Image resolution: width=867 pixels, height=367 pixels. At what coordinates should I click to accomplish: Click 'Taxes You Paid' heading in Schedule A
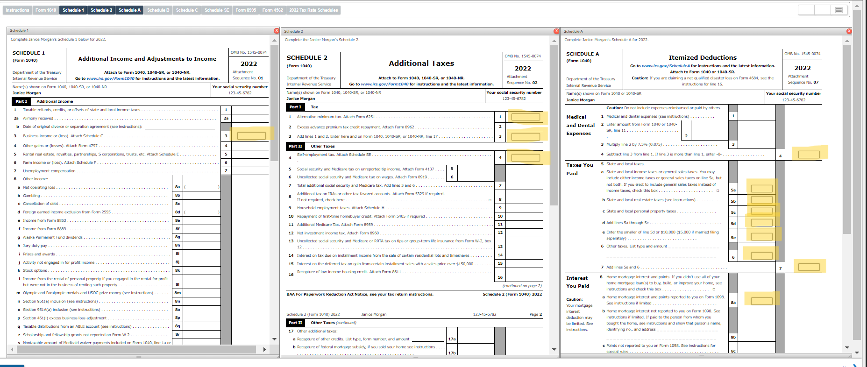click(x=580, y=169)
